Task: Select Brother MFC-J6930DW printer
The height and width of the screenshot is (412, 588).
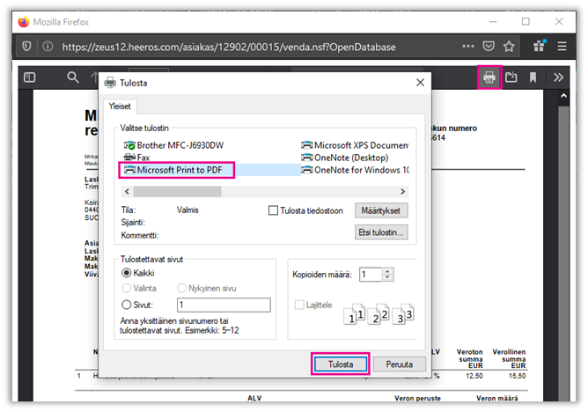Action: (173, 145)
